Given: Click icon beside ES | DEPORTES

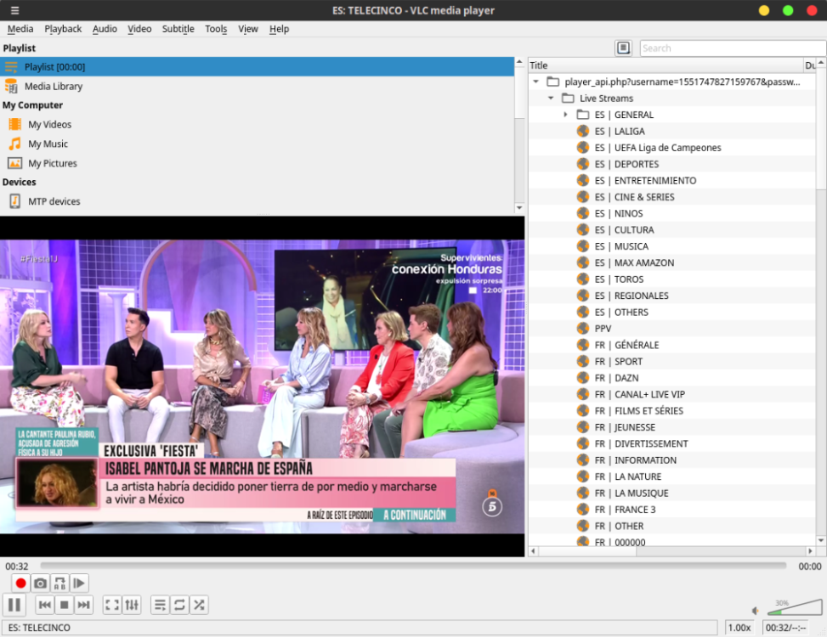Looking at the screenshot, I should (x=583, y=164).
